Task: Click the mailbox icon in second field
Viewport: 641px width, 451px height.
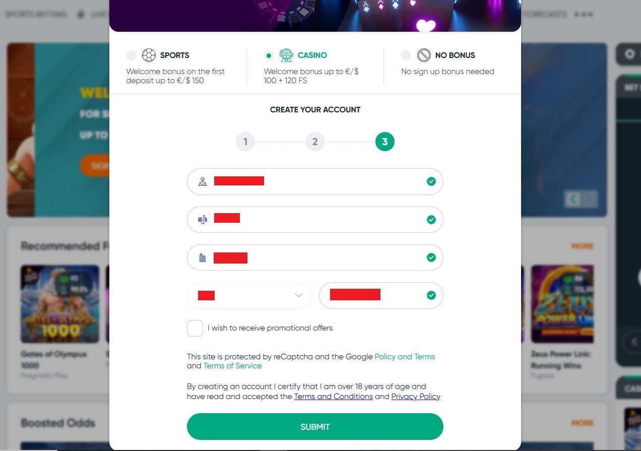Action: (203, 220)
